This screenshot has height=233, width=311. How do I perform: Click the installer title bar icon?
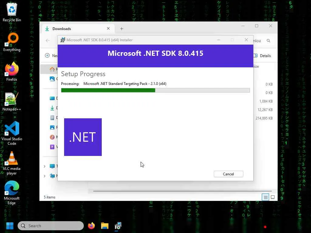point(63,40)
